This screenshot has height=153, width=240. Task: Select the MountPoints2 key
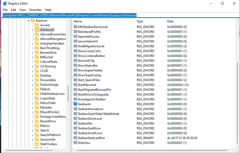tap(50, 112)
